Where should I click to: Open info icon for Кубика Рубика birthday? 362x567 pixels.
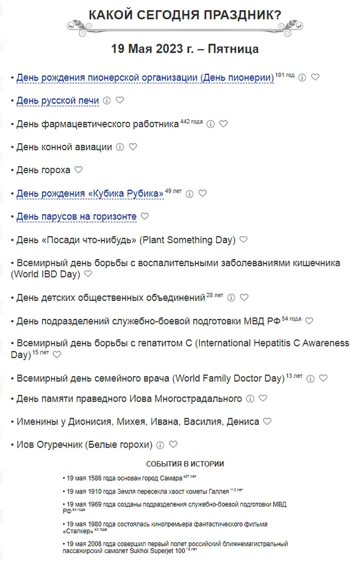(189, 194)
